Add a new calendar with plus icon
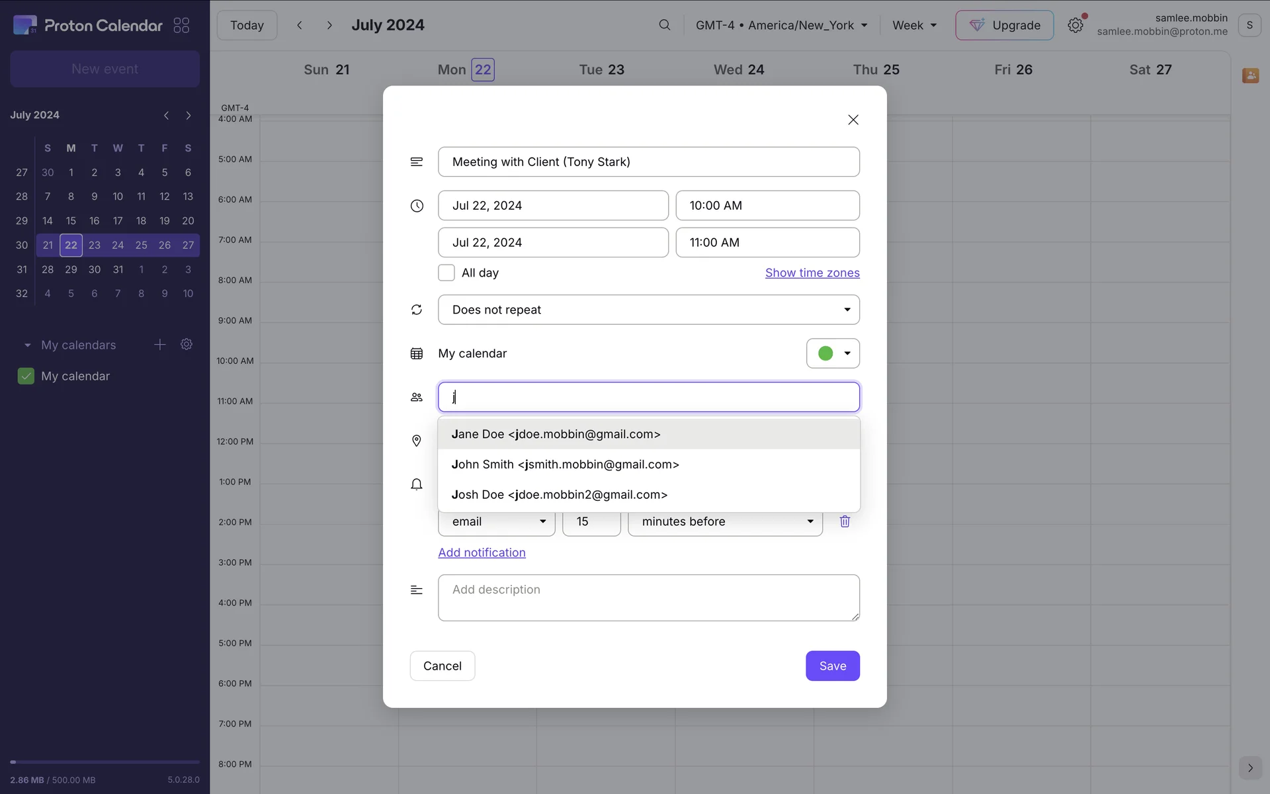 click(159, 345)
